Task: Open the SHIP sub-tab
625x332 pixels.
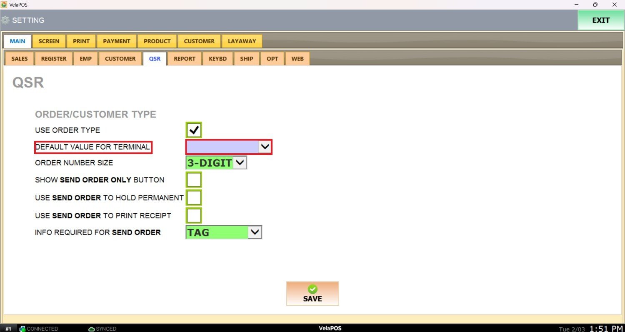Action: [246, 59]
